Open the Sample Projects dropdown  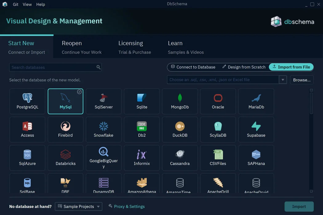coord(78,206)
